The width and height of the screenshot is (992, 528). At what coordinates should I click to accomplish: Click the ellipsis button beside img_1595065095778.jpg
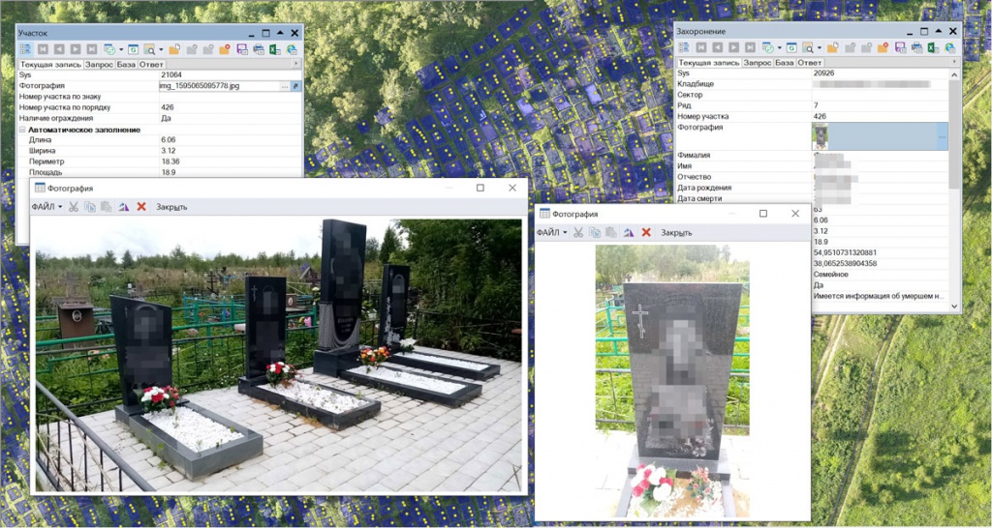point(284,86)
